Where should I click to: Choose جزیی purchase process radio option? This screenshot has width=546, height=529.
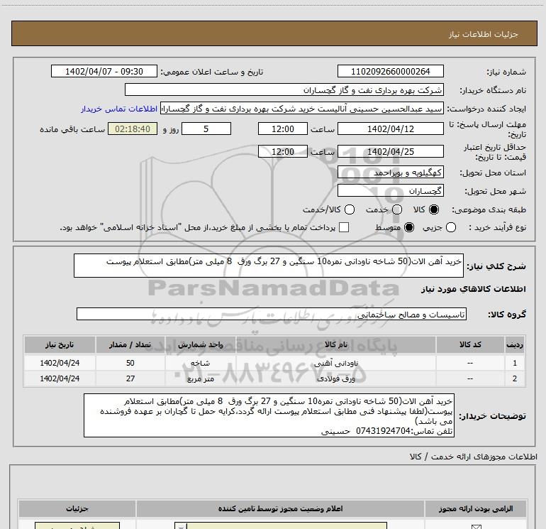[x=451, y=227]
